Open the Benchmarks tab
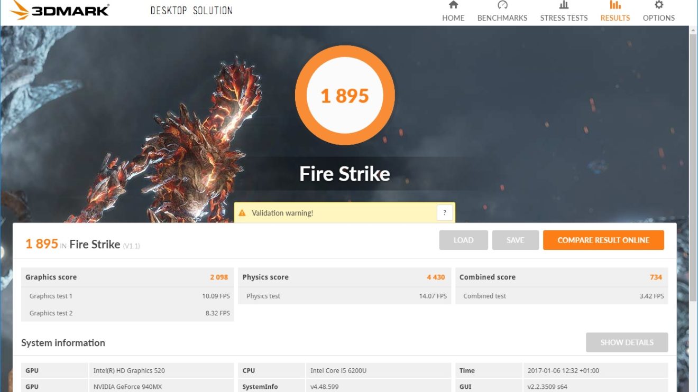 pos(502,12)
